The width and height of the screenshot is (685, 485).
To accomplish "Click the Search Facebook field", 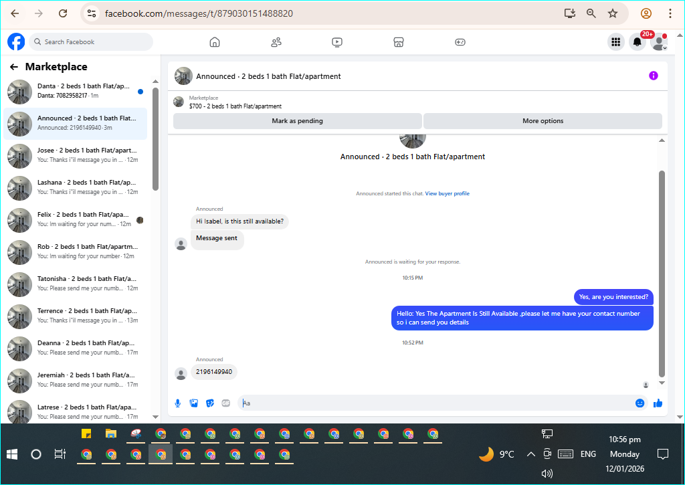I will click(x=92, y=42).
